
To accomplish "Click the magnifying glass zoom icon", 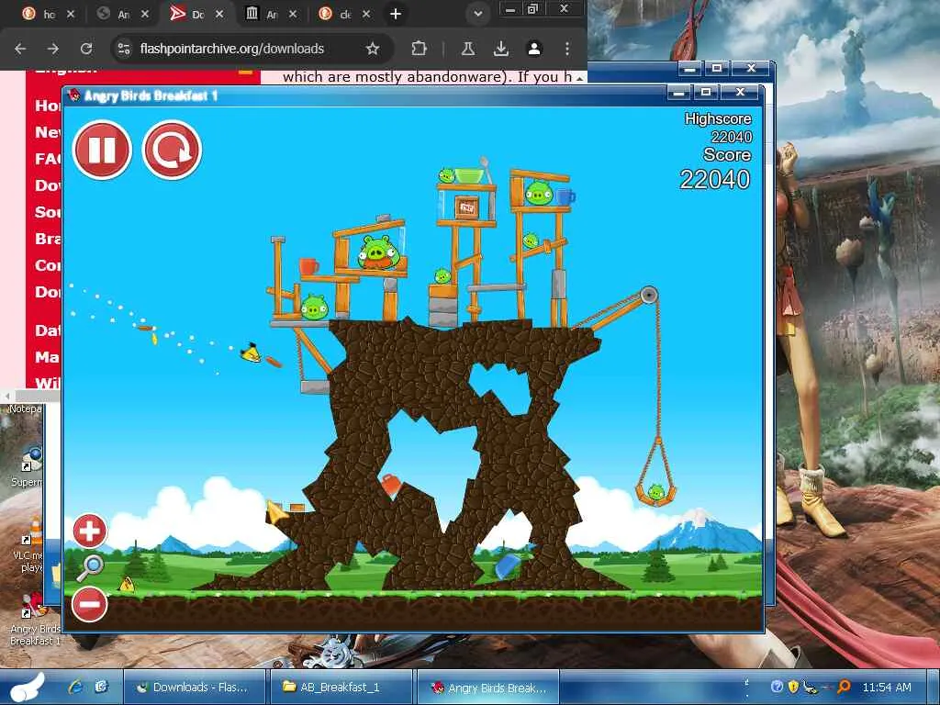I will tap(90, 567).
